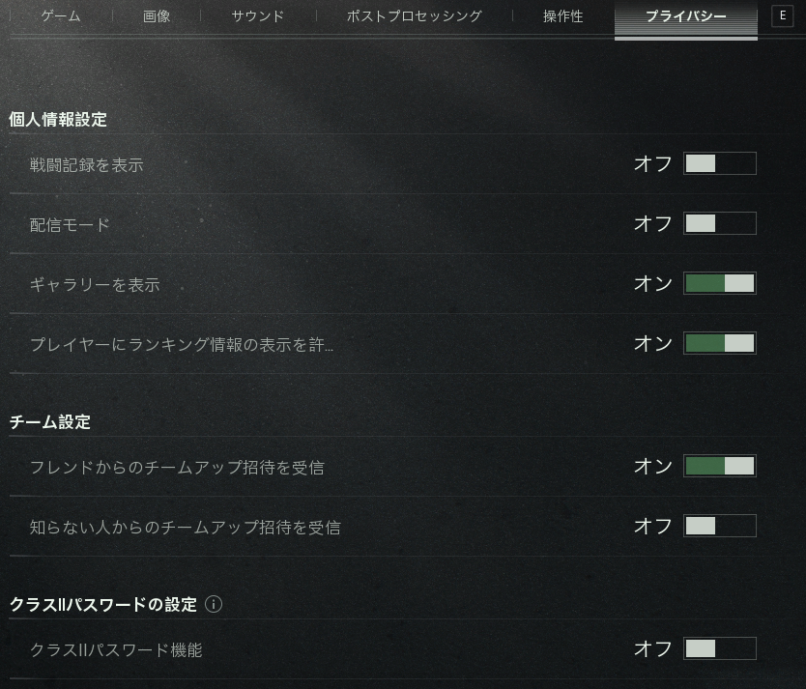Click the truncated プレイヤーにランキング情報 label
Image resolution: width=806 pixels, height=689 pixels.
[x=182, y=345]
